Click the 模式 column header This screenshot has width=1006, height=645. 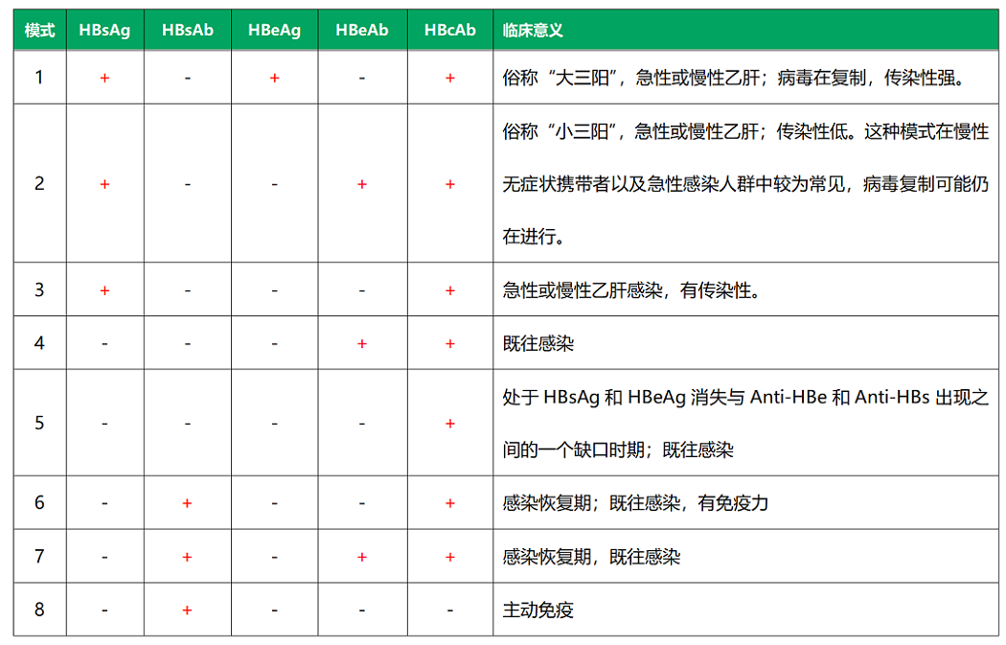[38, 30]
